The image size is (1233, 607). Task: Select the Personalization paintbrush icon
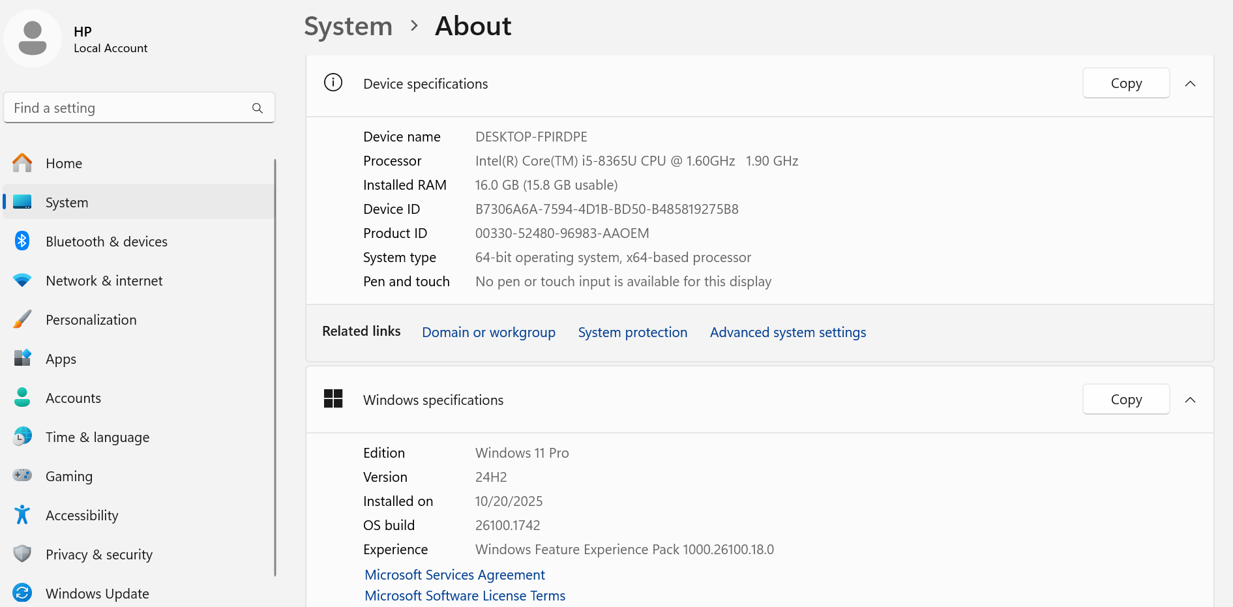[22, 319]
